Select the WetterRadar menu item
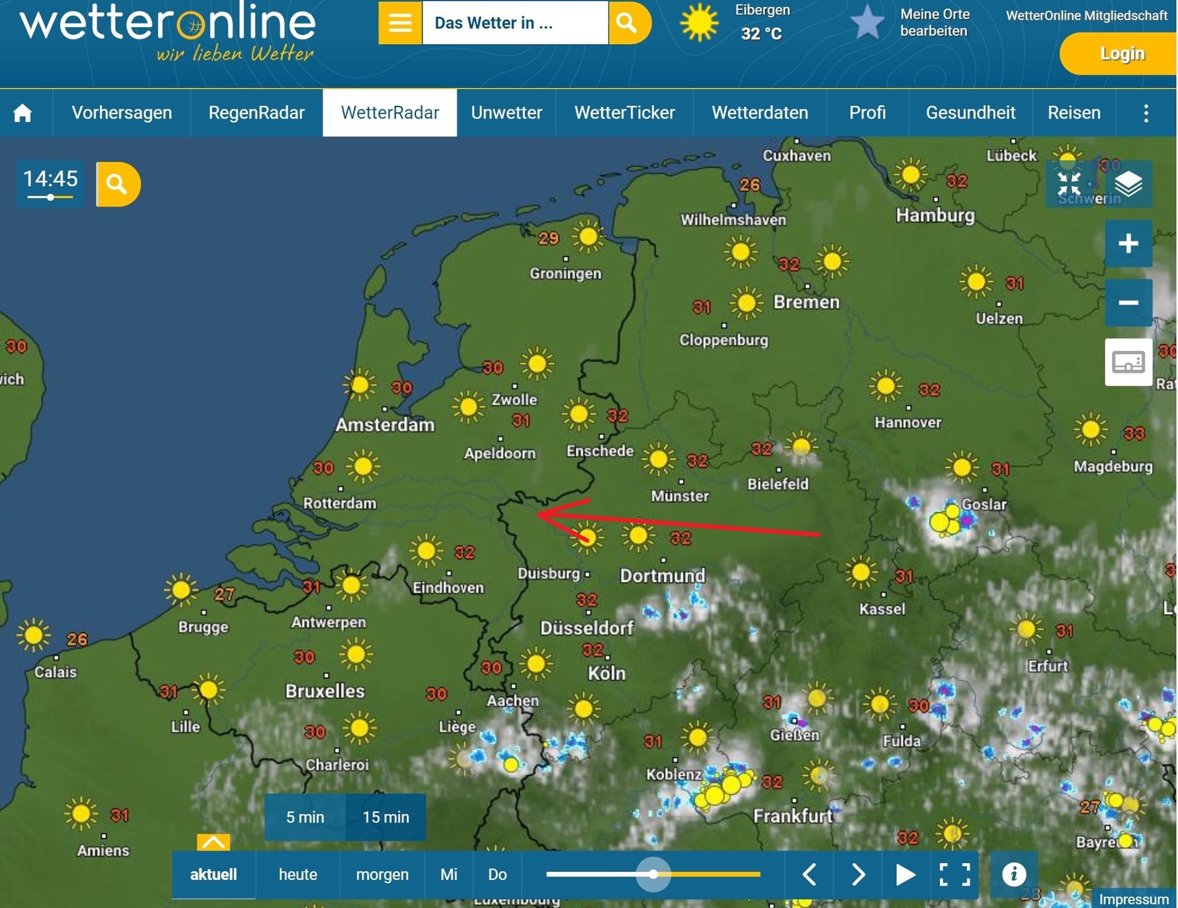 point(390,113)
